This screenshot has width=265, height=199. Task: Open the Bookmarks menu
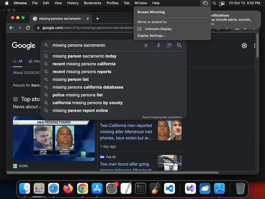pos(93,3)
